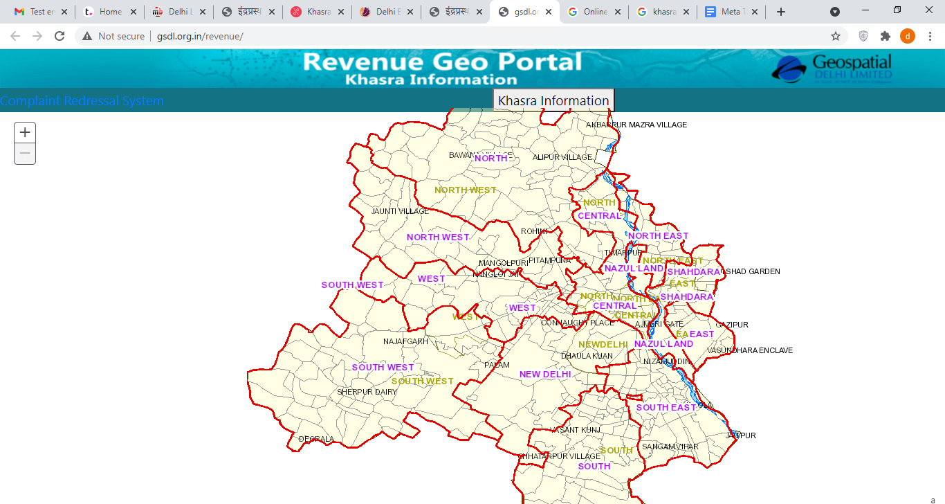
Task: Reload the current page
Action: (x=59, y=36)
